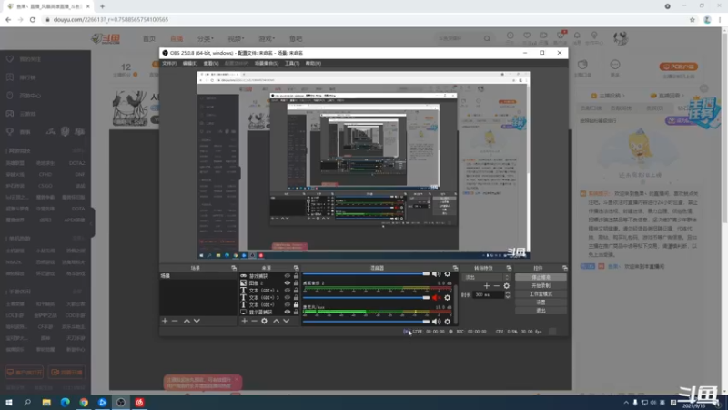
Task: Move the scene down in the Scenes panel
Action: (197, 321)
